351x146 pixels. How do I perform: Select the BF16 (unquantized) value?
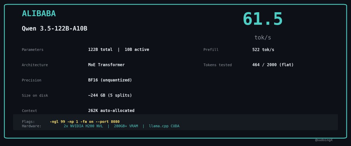[110, 80]
